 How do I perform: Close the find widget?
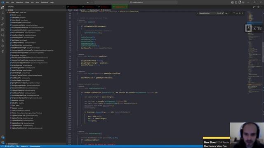click(243, 13)
